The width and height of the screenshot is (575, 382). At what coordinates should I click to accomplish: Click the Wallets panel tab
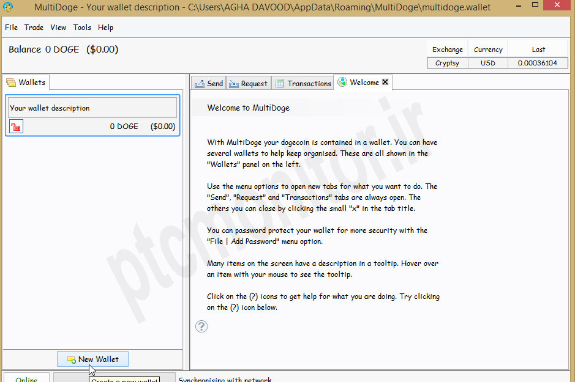(x=26, y=83)
